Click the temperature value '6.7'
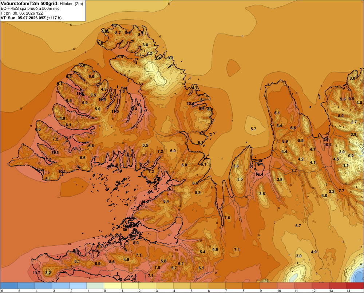 [298, 226]
